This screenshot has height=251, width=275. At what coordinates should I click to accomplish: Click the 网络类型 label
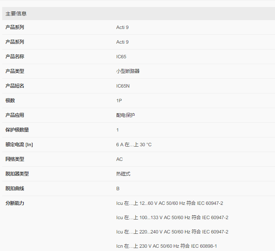coord(15,159)
